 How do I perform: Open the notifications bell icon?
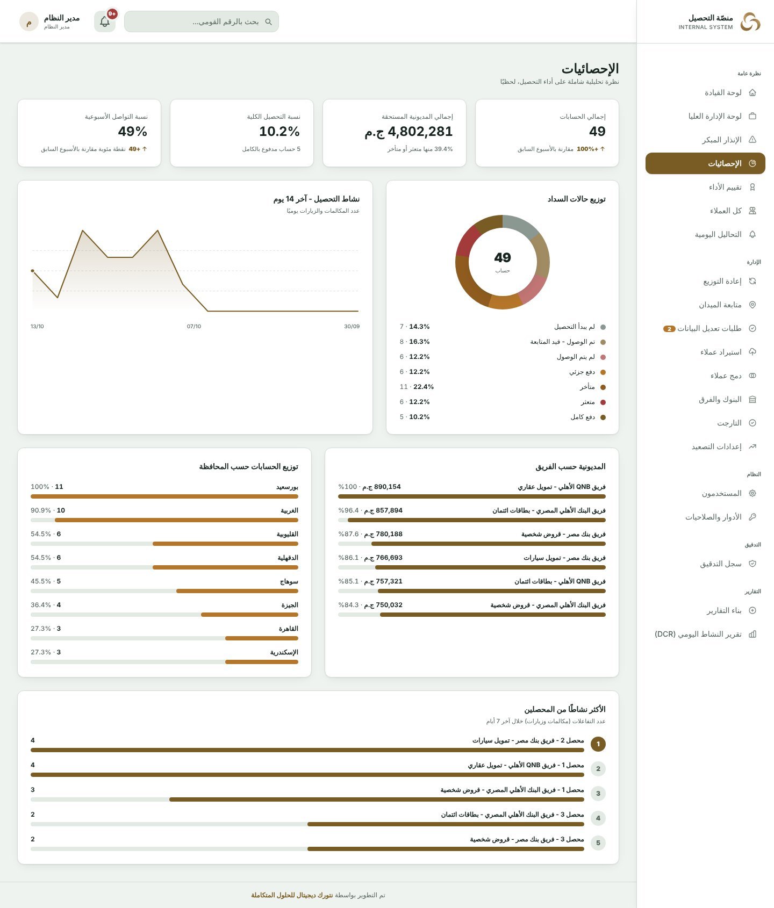[105, 21]
